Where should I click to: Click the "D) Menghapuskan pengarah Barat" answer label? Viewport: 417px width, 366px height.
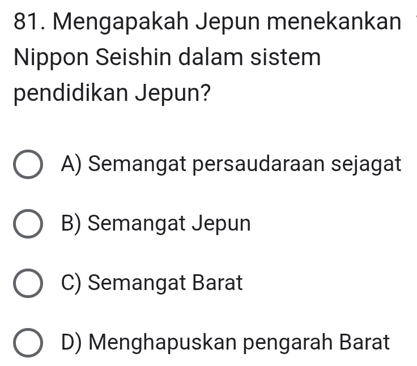(227, 342)
